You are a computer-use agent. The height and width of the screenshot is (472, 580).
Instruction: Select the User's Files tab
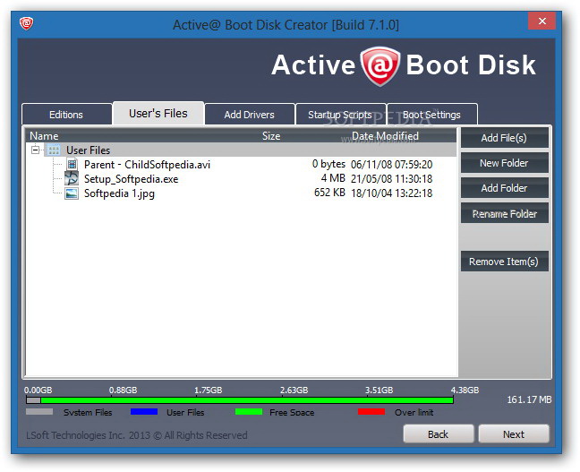(x=158, y=113)
